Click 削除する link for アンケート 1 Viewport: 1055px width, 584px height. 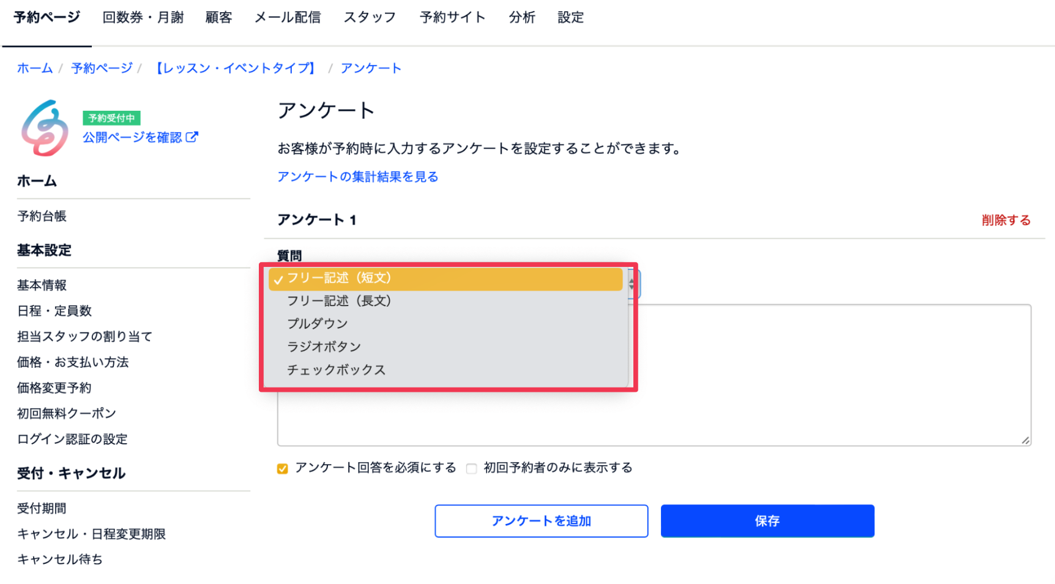pyautogui.click(x=1006, y=220)
